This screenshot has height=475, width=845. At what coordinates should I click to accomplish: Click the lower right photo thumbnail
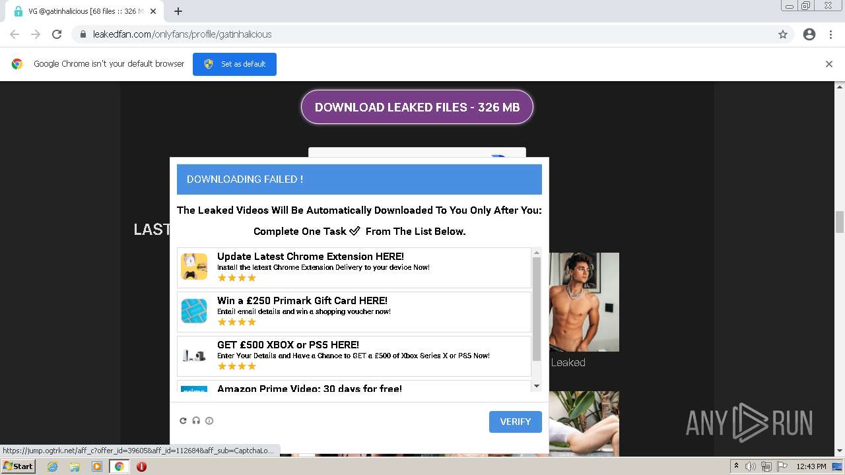tap(584, 424)
